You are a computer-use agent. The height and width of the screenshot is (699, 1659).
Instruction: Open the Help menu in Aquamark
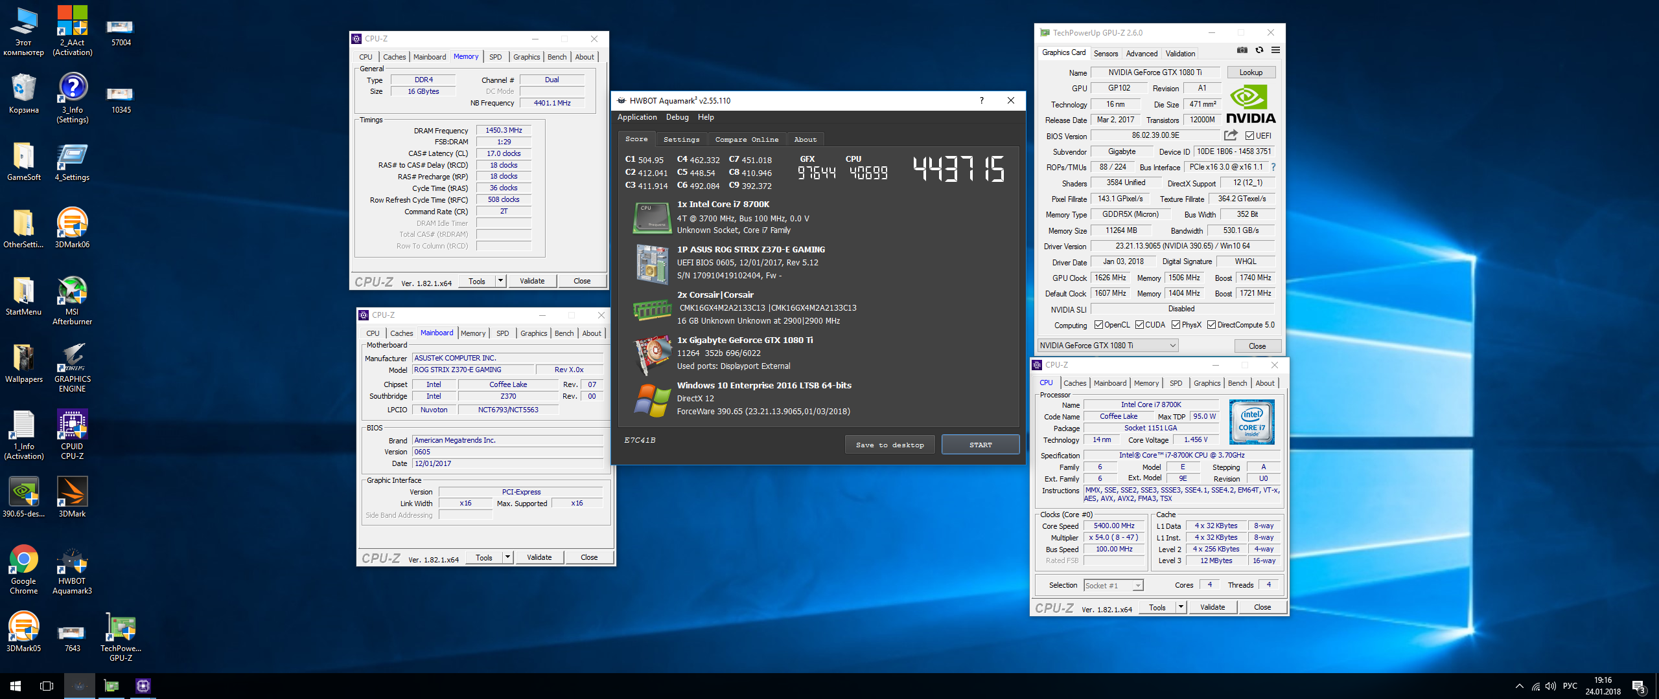(706, 117)
